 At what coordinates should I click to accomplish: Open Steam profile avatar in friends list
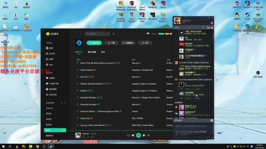pyautogui.click(x=177, y=21)
